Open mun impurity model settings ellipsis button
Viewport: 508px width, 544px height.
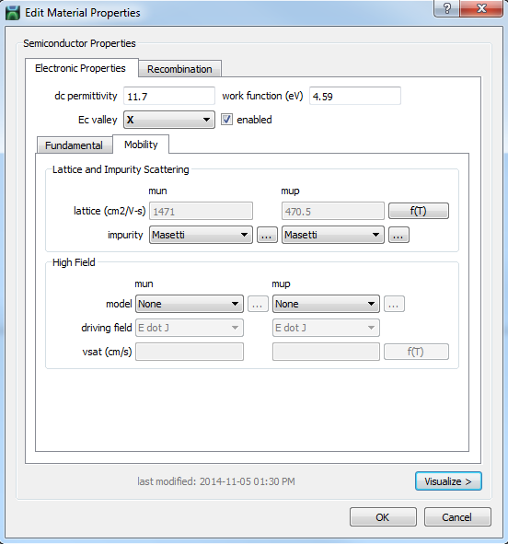point(267,236)
